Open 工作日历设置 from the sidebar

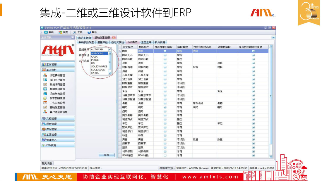point(57,103)
